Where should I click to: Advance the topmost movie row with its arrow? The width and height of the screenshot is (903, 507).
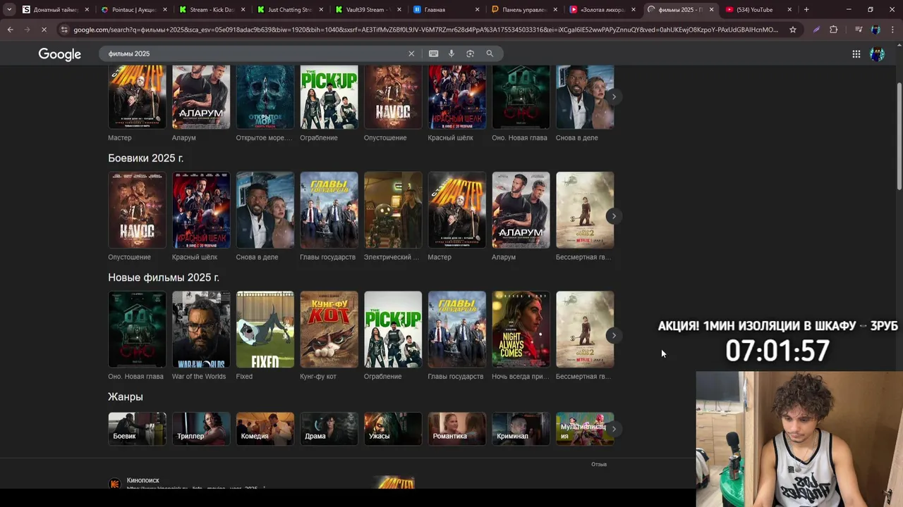tap(614, 96)
